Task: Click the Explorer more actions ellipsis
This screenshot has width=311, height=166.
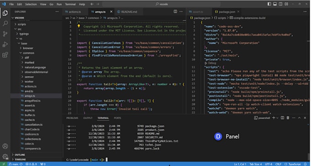Action: tap(57, 12)
